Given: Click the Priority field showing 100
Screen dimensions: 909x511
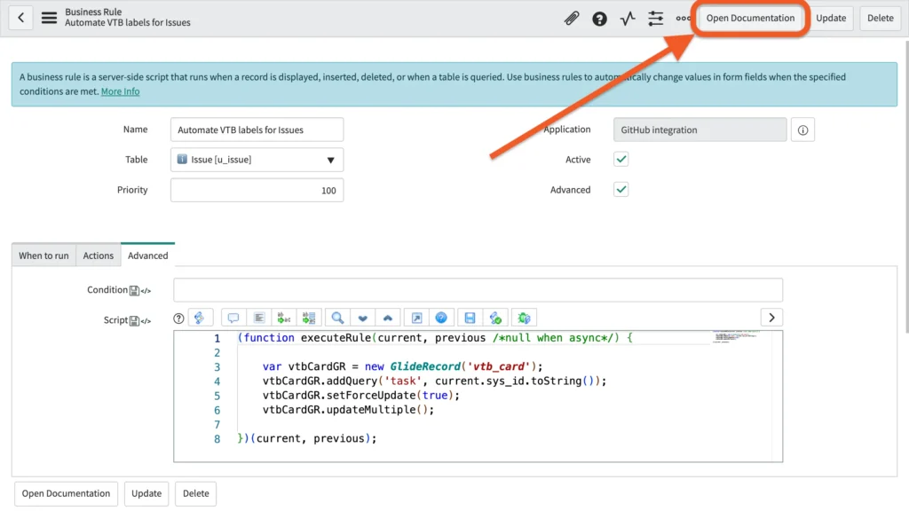Looking at the screenshot, I should 257,190.
